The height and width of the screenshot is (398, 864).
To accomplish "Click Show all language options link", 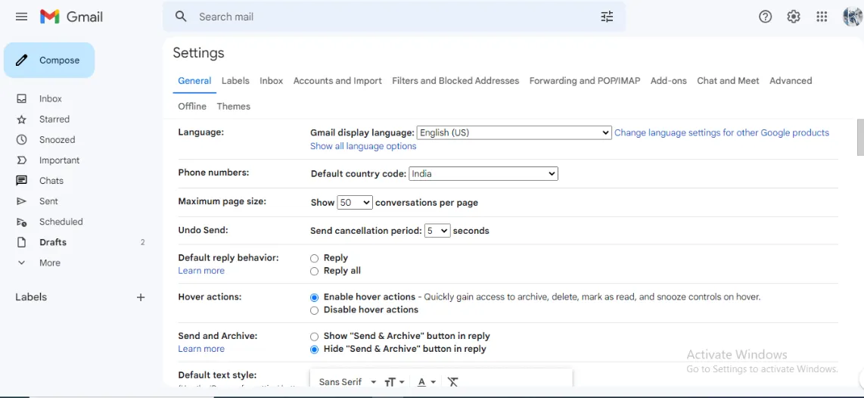I will 363,146.
